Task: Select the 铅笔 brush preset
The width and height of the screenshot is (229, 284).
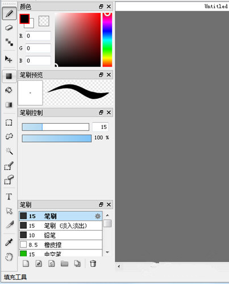Action: (x=61, y=235)
